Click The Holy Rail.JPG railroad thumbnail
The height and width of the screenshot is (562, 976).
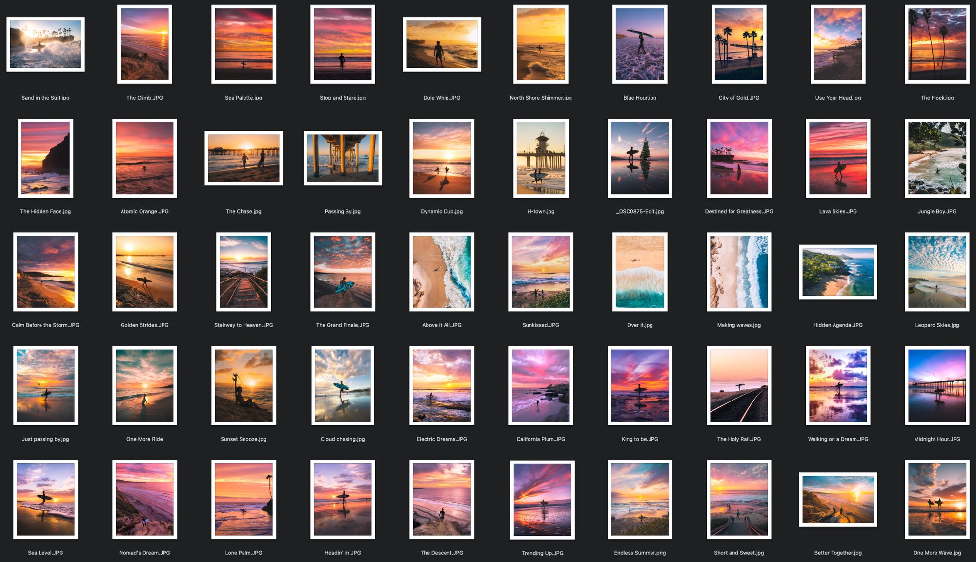pyautogui.click(x=739, y=385)
